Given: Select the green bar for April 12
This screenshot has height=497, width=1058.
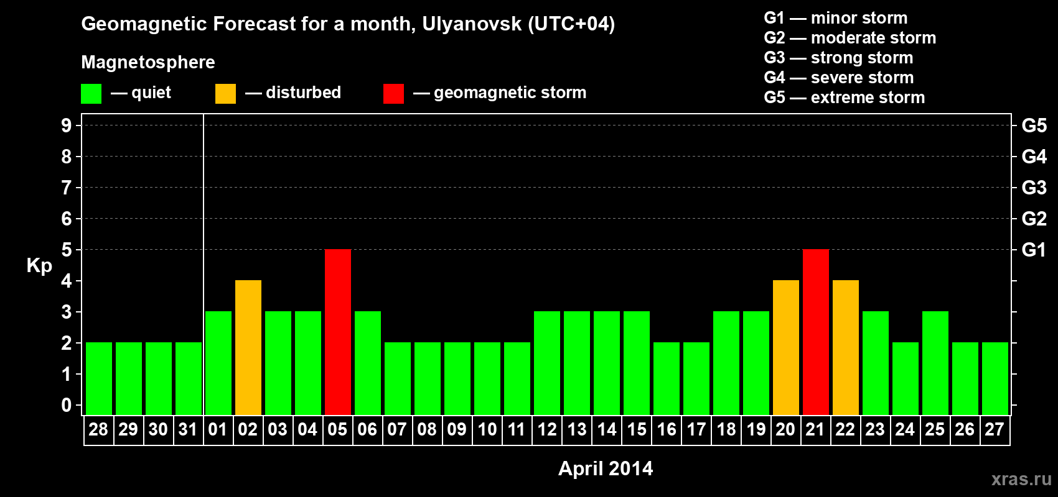Looking at the screenshot, I should point(547,363).
